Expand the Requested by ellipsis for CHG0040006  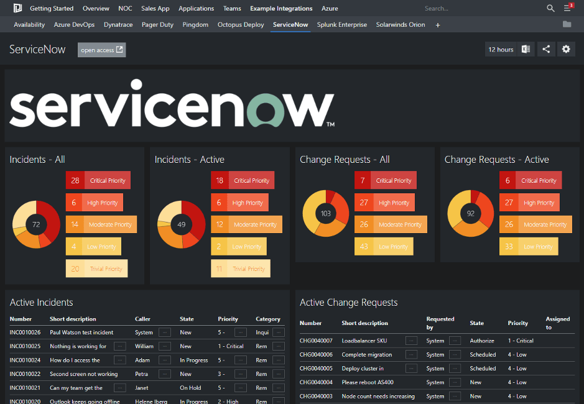tap(455, 354)
